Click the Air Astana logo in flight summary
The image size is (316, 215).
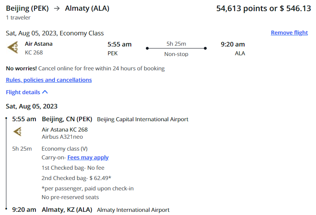click(x=13, y=48)
